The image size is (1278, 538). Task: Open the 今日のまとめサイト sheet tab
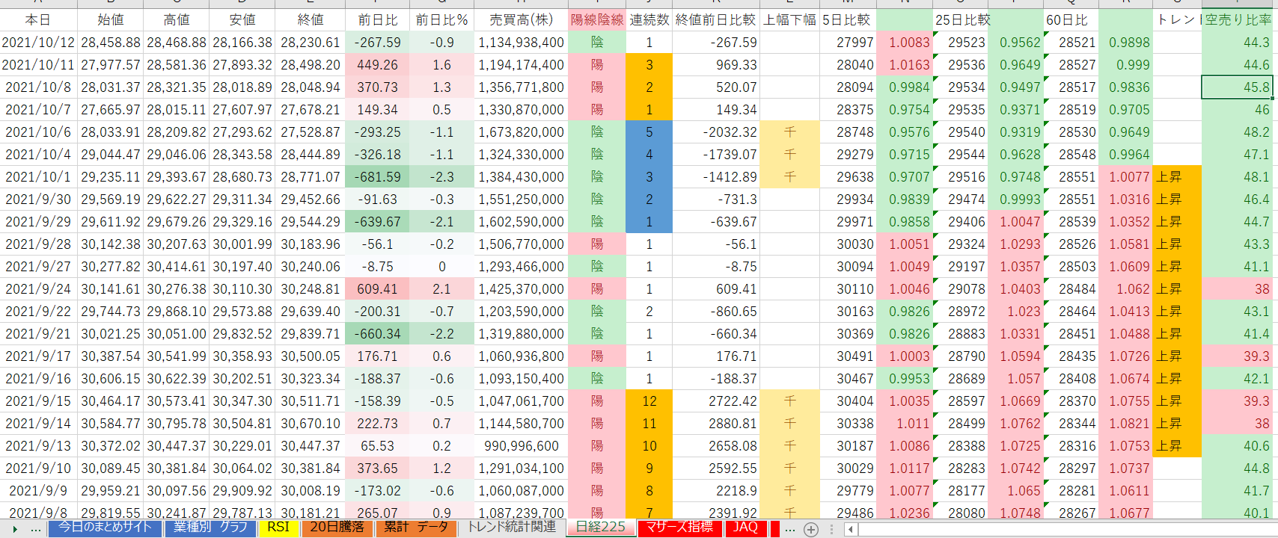click(x=105, y=528)
